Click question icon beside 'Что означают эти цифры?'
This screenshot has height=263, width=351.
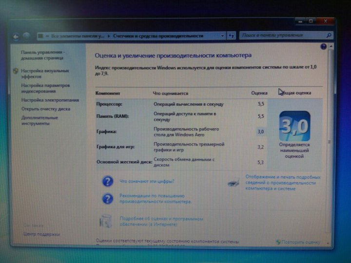point(108,181)
